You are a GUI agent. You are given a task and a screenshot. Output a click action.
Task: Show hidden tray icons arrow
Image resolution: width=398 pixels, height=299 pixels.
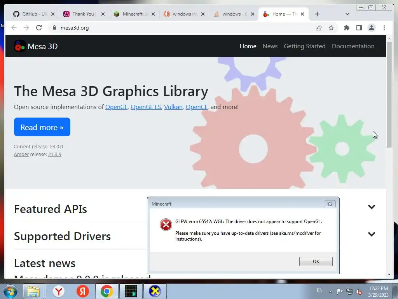[x=330, y=292]
